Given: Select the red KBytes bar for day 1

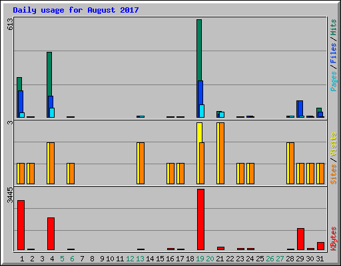Looking at the screenshot, I should click(21, 225).
